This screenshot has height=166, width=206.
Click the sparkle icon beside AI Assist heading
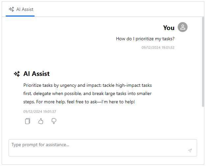coord(17,74)
